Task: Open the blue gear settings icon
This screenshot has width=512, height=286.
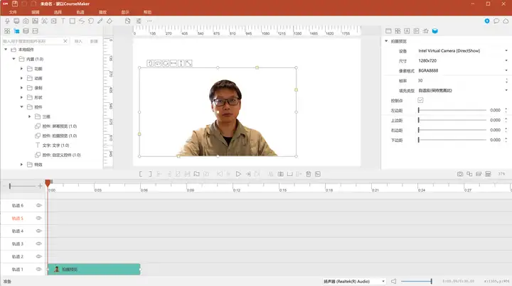Action: (x=487, y=21)
